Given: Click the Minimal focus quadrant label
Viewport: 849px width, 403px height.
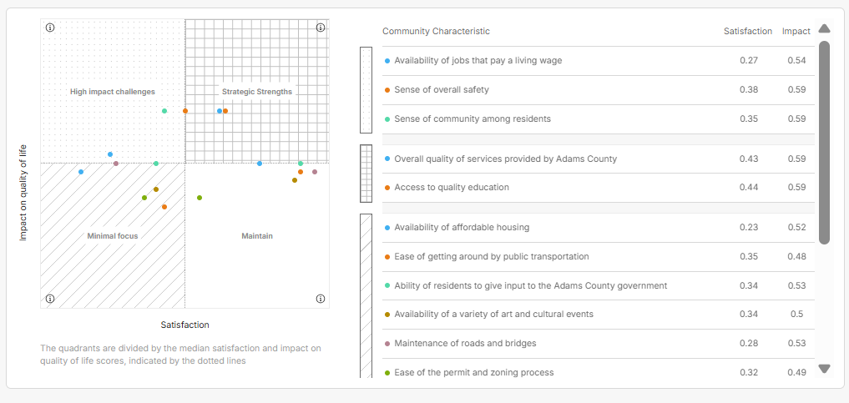Looking at the screenshot, I should 113,236.
